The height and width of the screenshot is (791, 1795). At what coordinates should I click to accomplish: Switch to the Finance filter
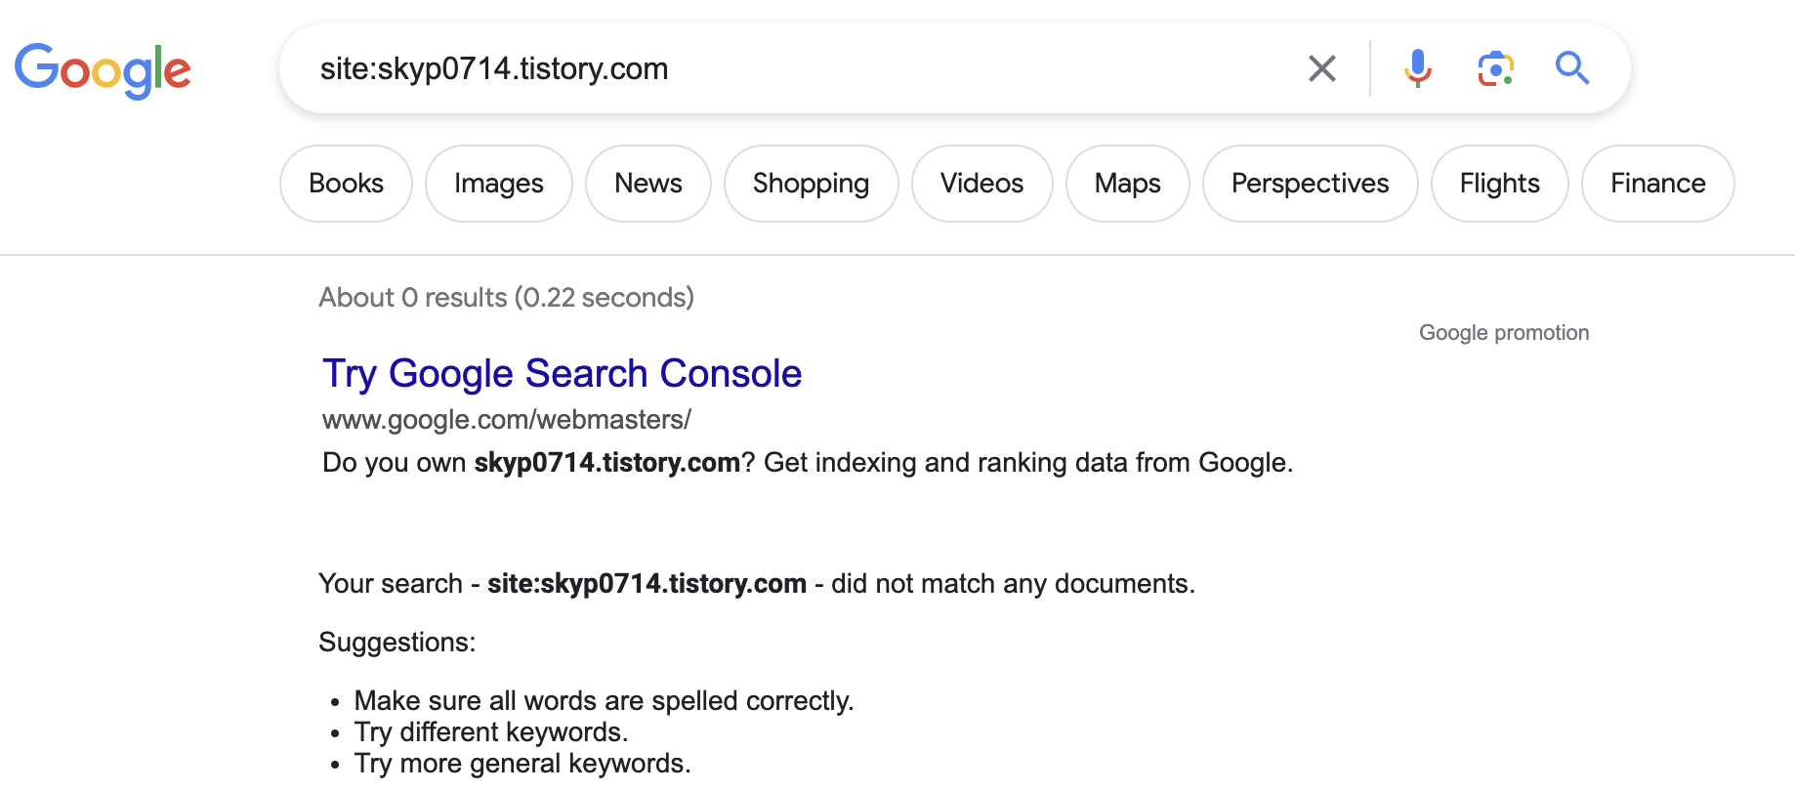(x=1658, y=184)
